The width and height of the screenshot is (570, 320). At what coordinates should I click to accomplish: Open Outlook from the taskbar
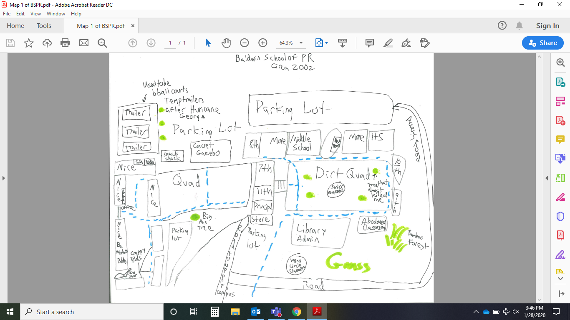[256, 312]
